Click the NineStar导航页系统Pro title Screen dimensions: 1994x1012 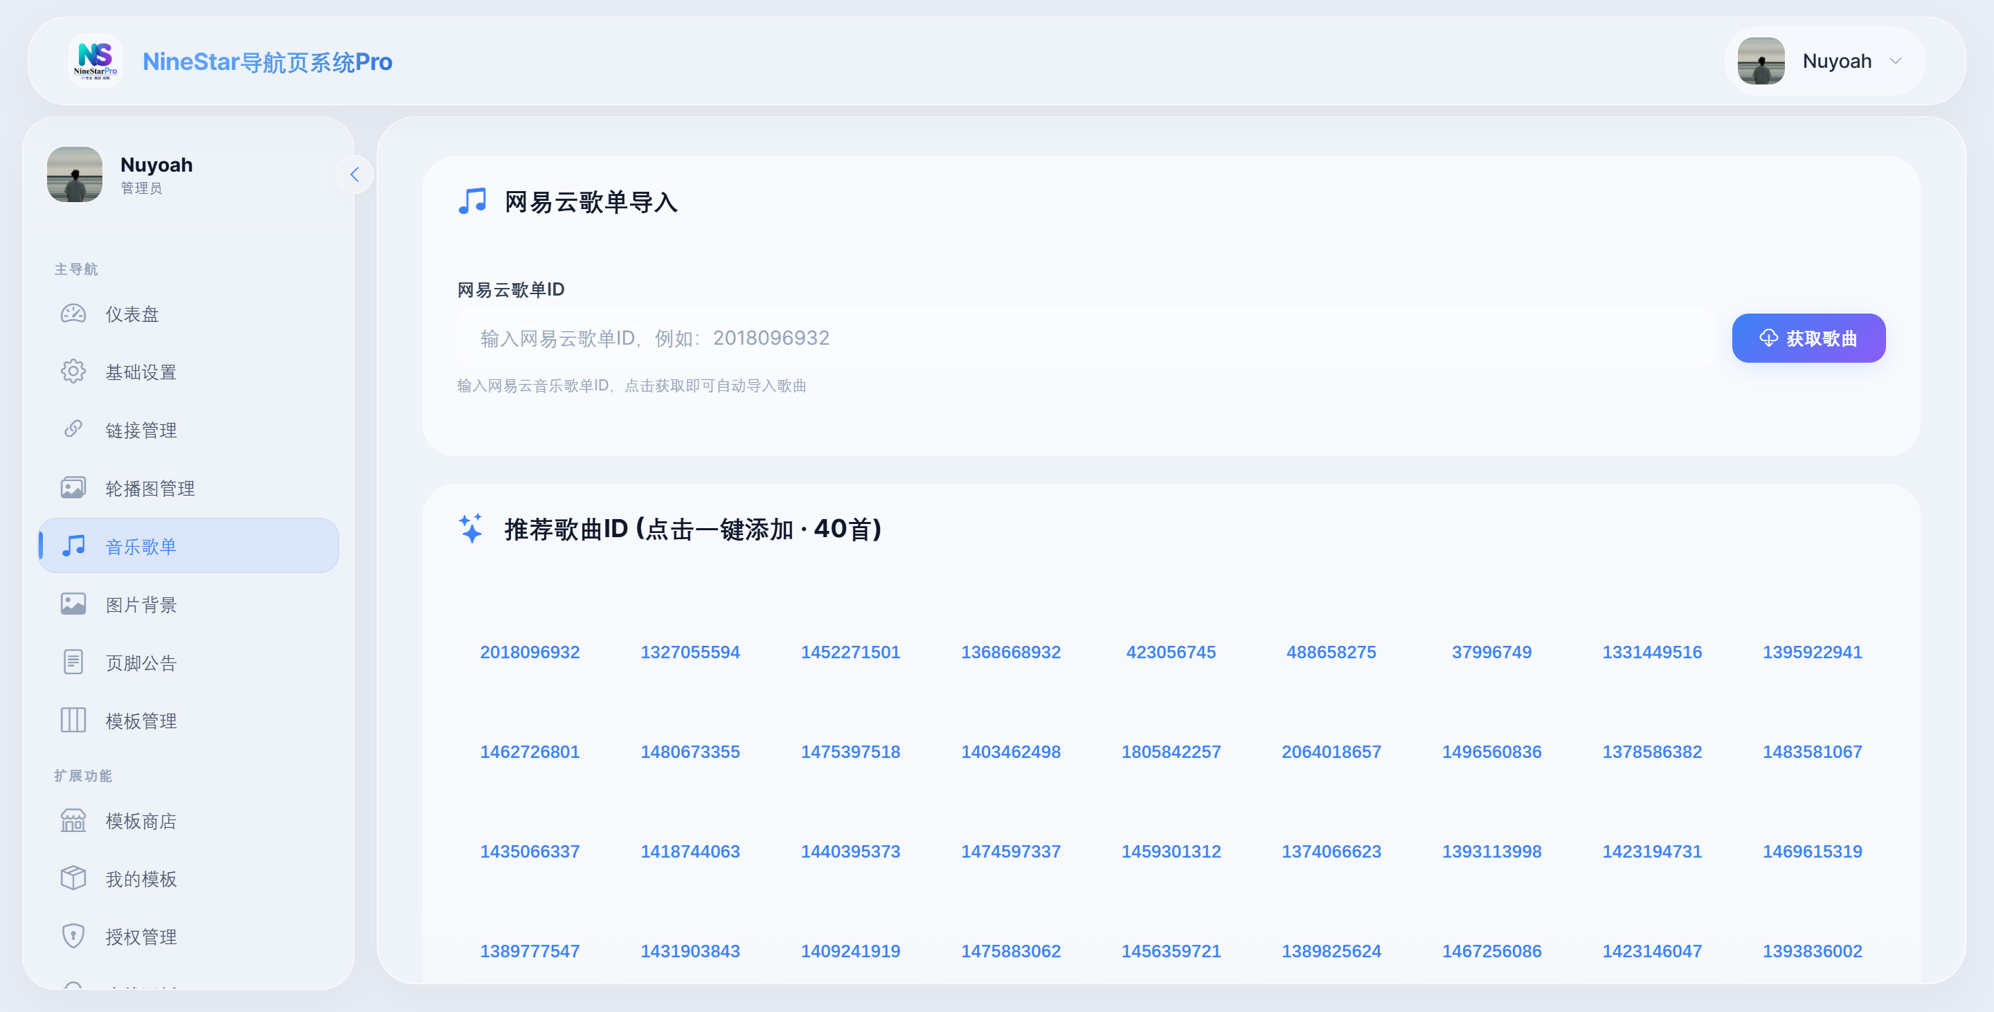(267, 61)
